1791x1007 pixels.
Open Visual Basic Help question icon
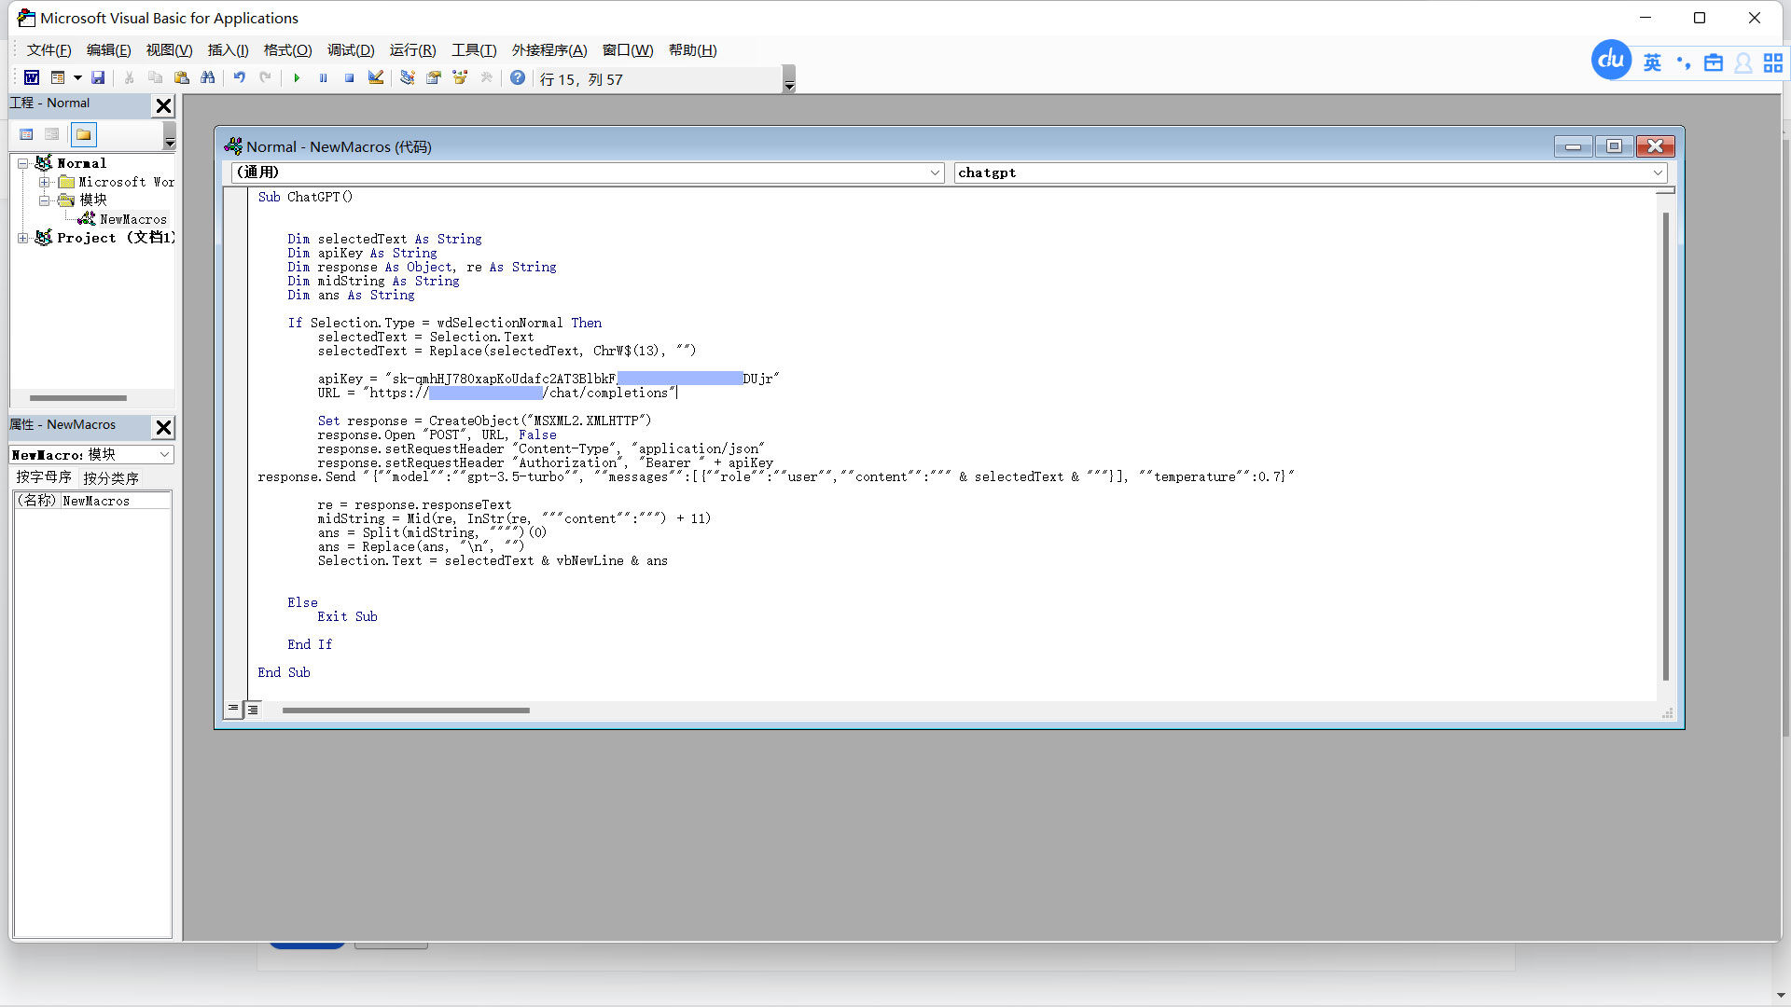518,78
